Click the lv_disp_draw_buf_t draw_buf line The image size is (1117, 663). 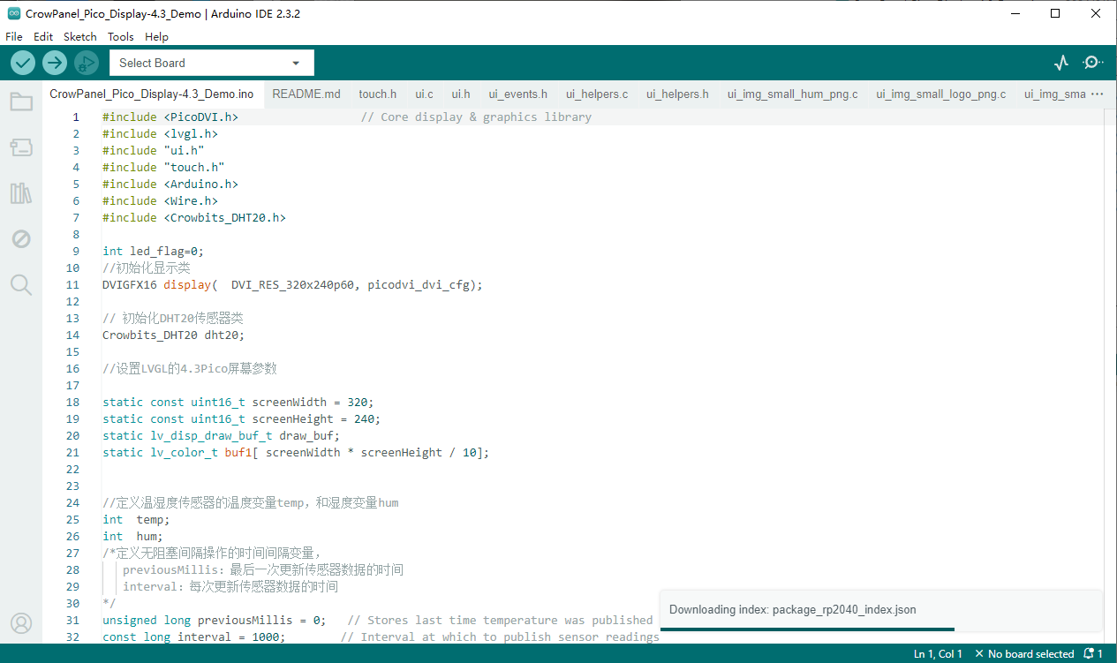pyautogui.click(x=222, y=435)
